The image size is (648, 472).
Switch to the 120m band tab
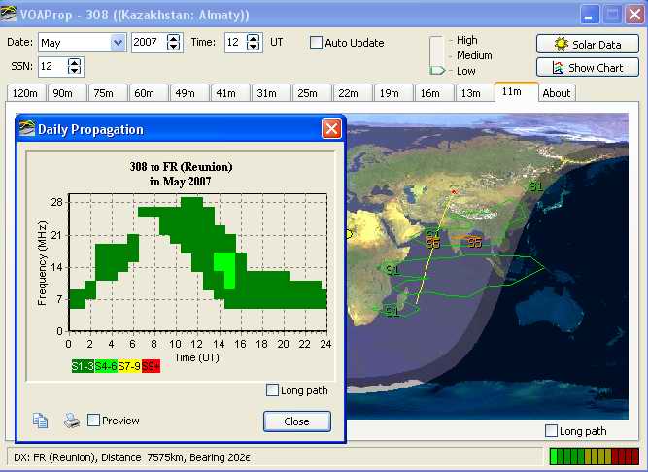(x=25, y=93)
